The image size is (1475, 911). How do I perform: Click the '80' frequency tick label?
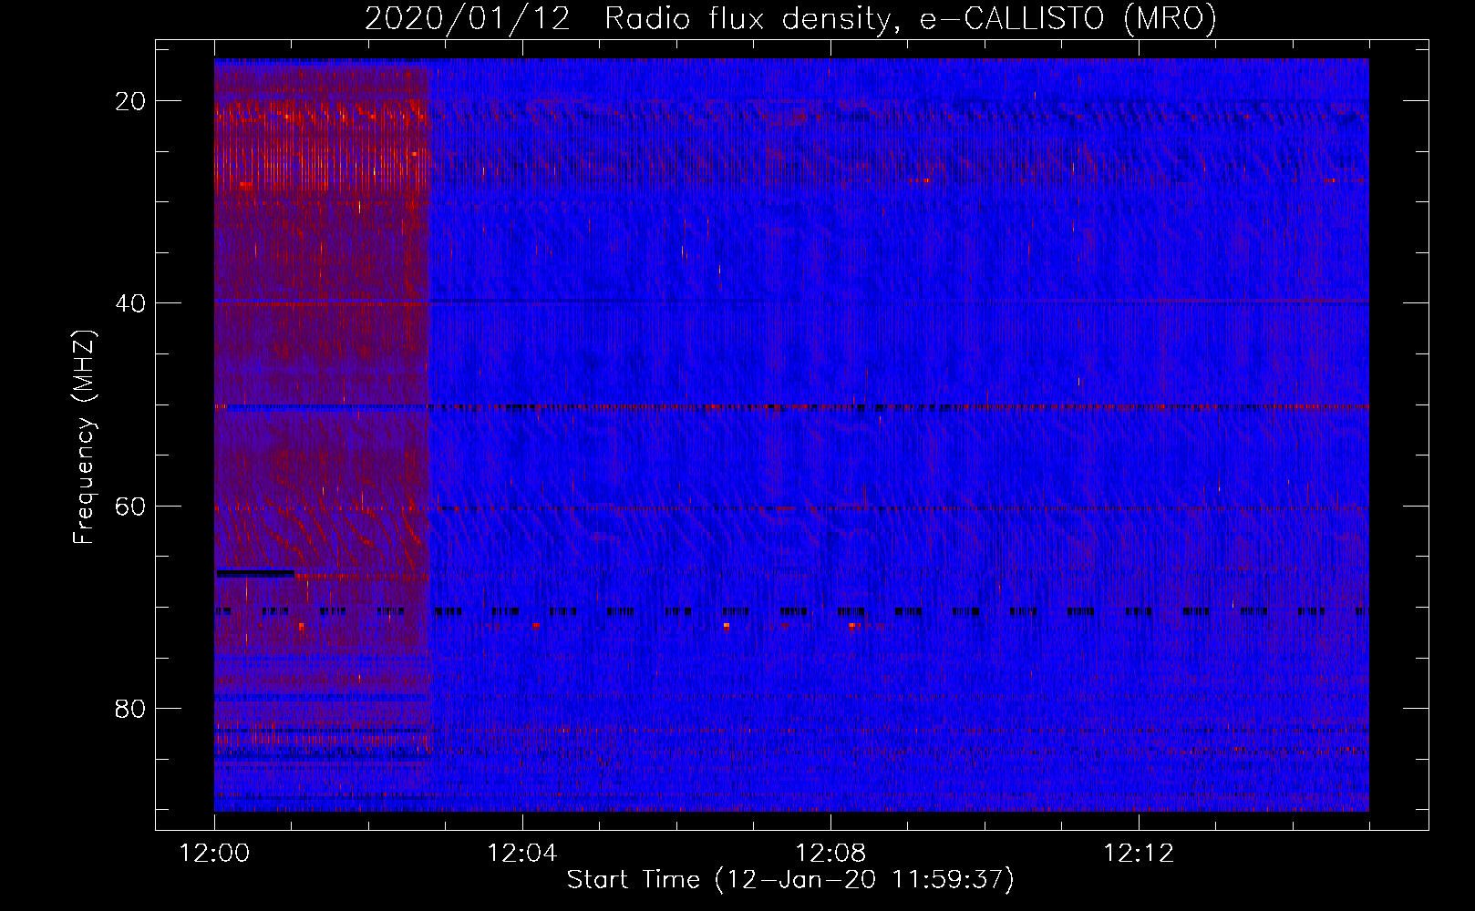tap(131, 708)
